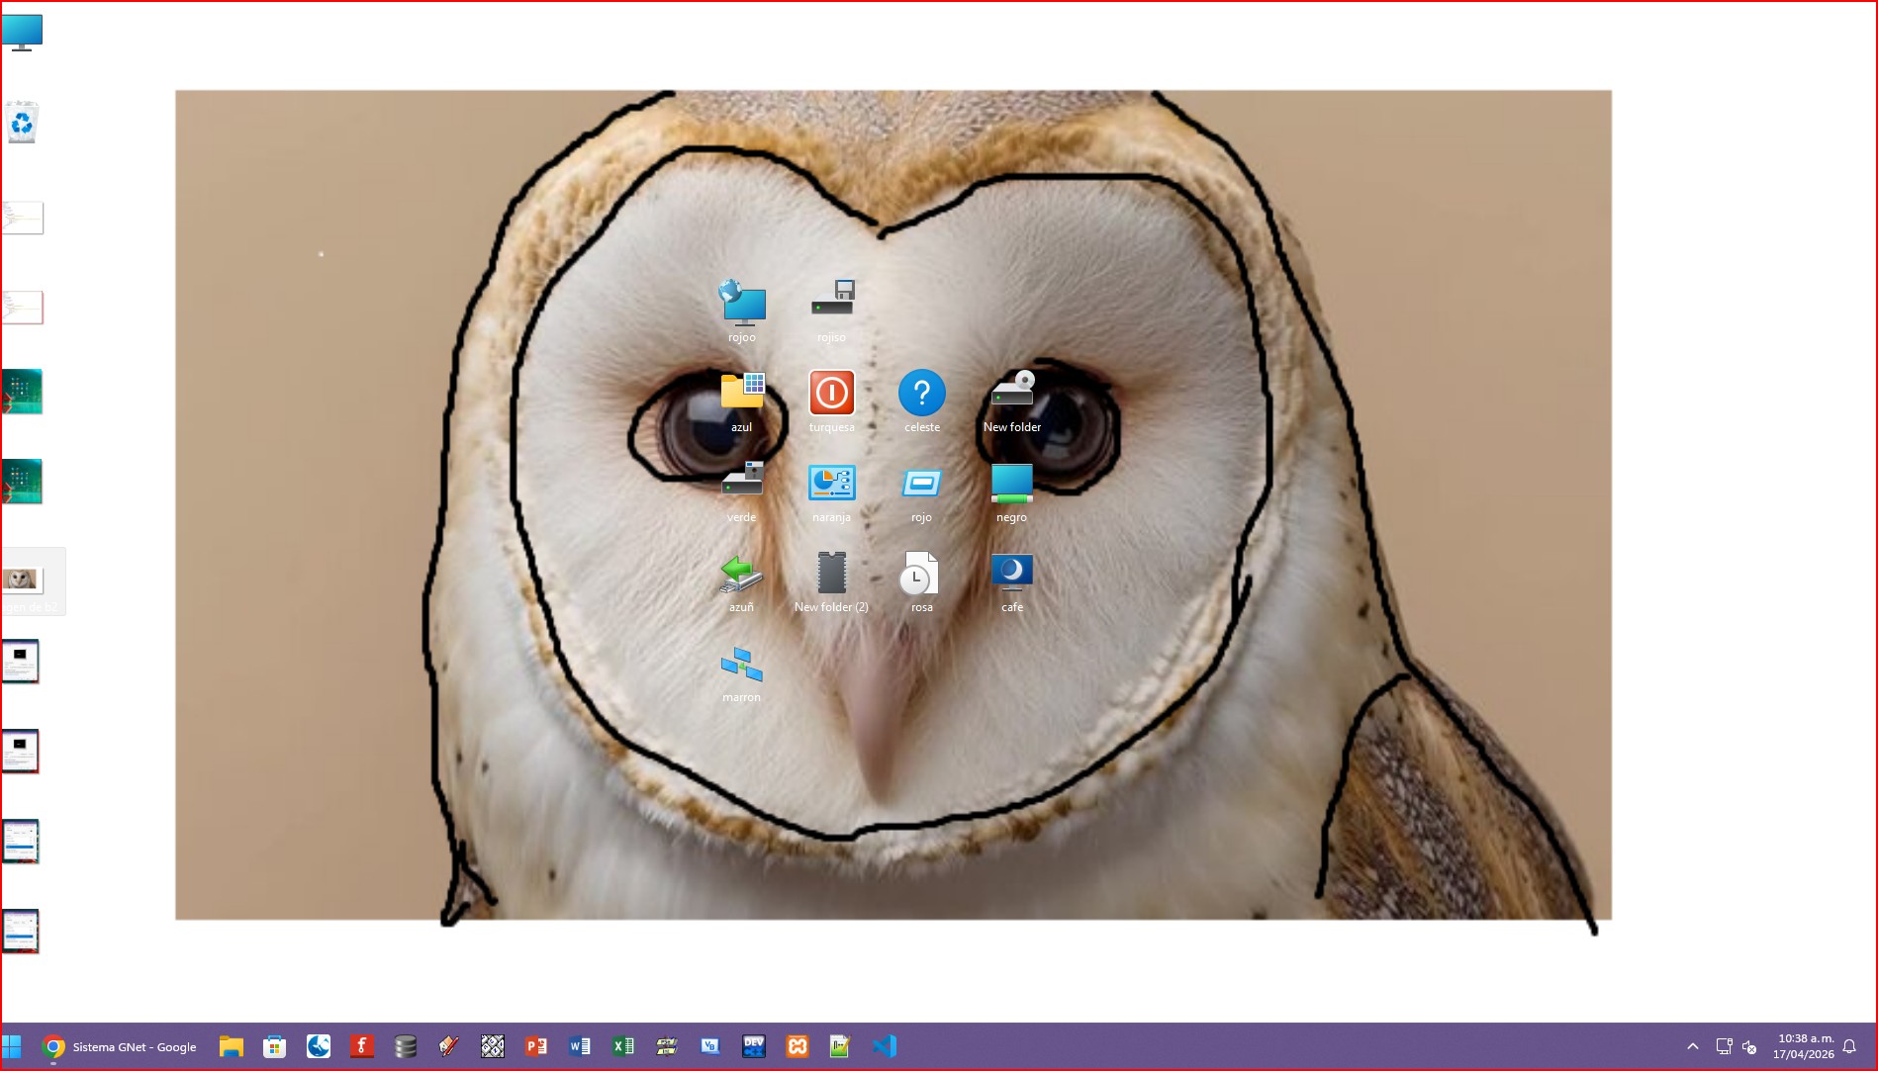Click the 'azul' folder icon
This screenshot has width=1878, height=1071.
click(741, 394)
